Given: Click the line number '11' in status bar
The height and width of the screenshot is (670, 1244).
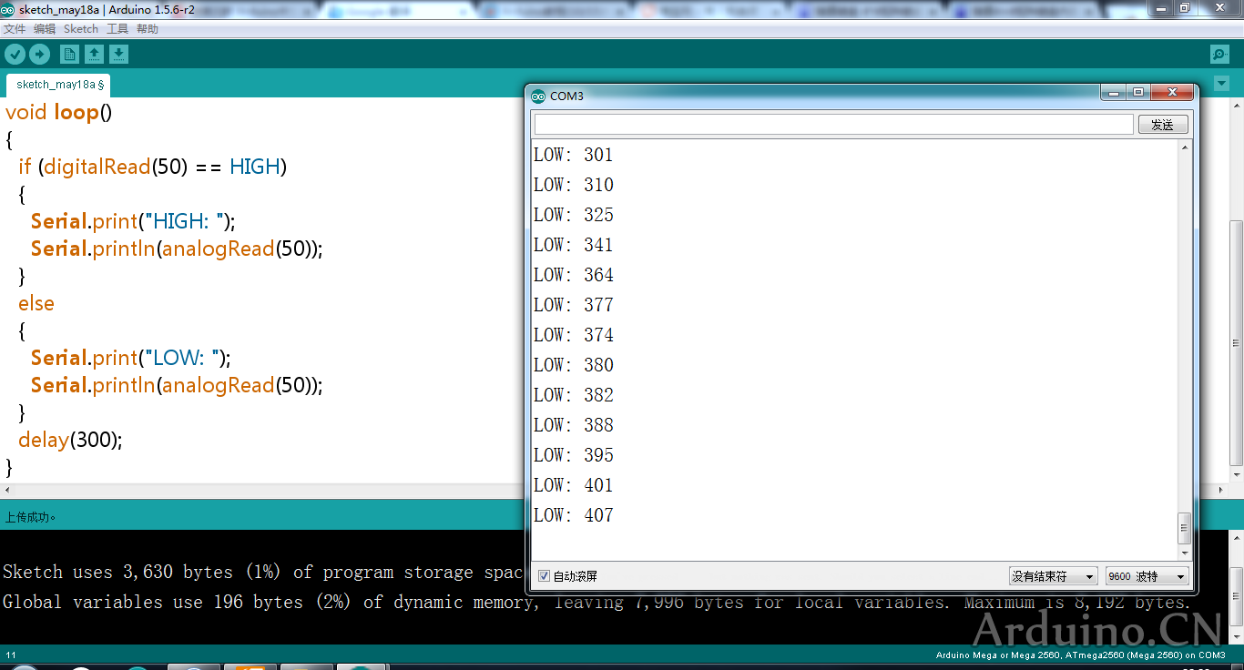Looking at the screenshot, I should [11, 655].
